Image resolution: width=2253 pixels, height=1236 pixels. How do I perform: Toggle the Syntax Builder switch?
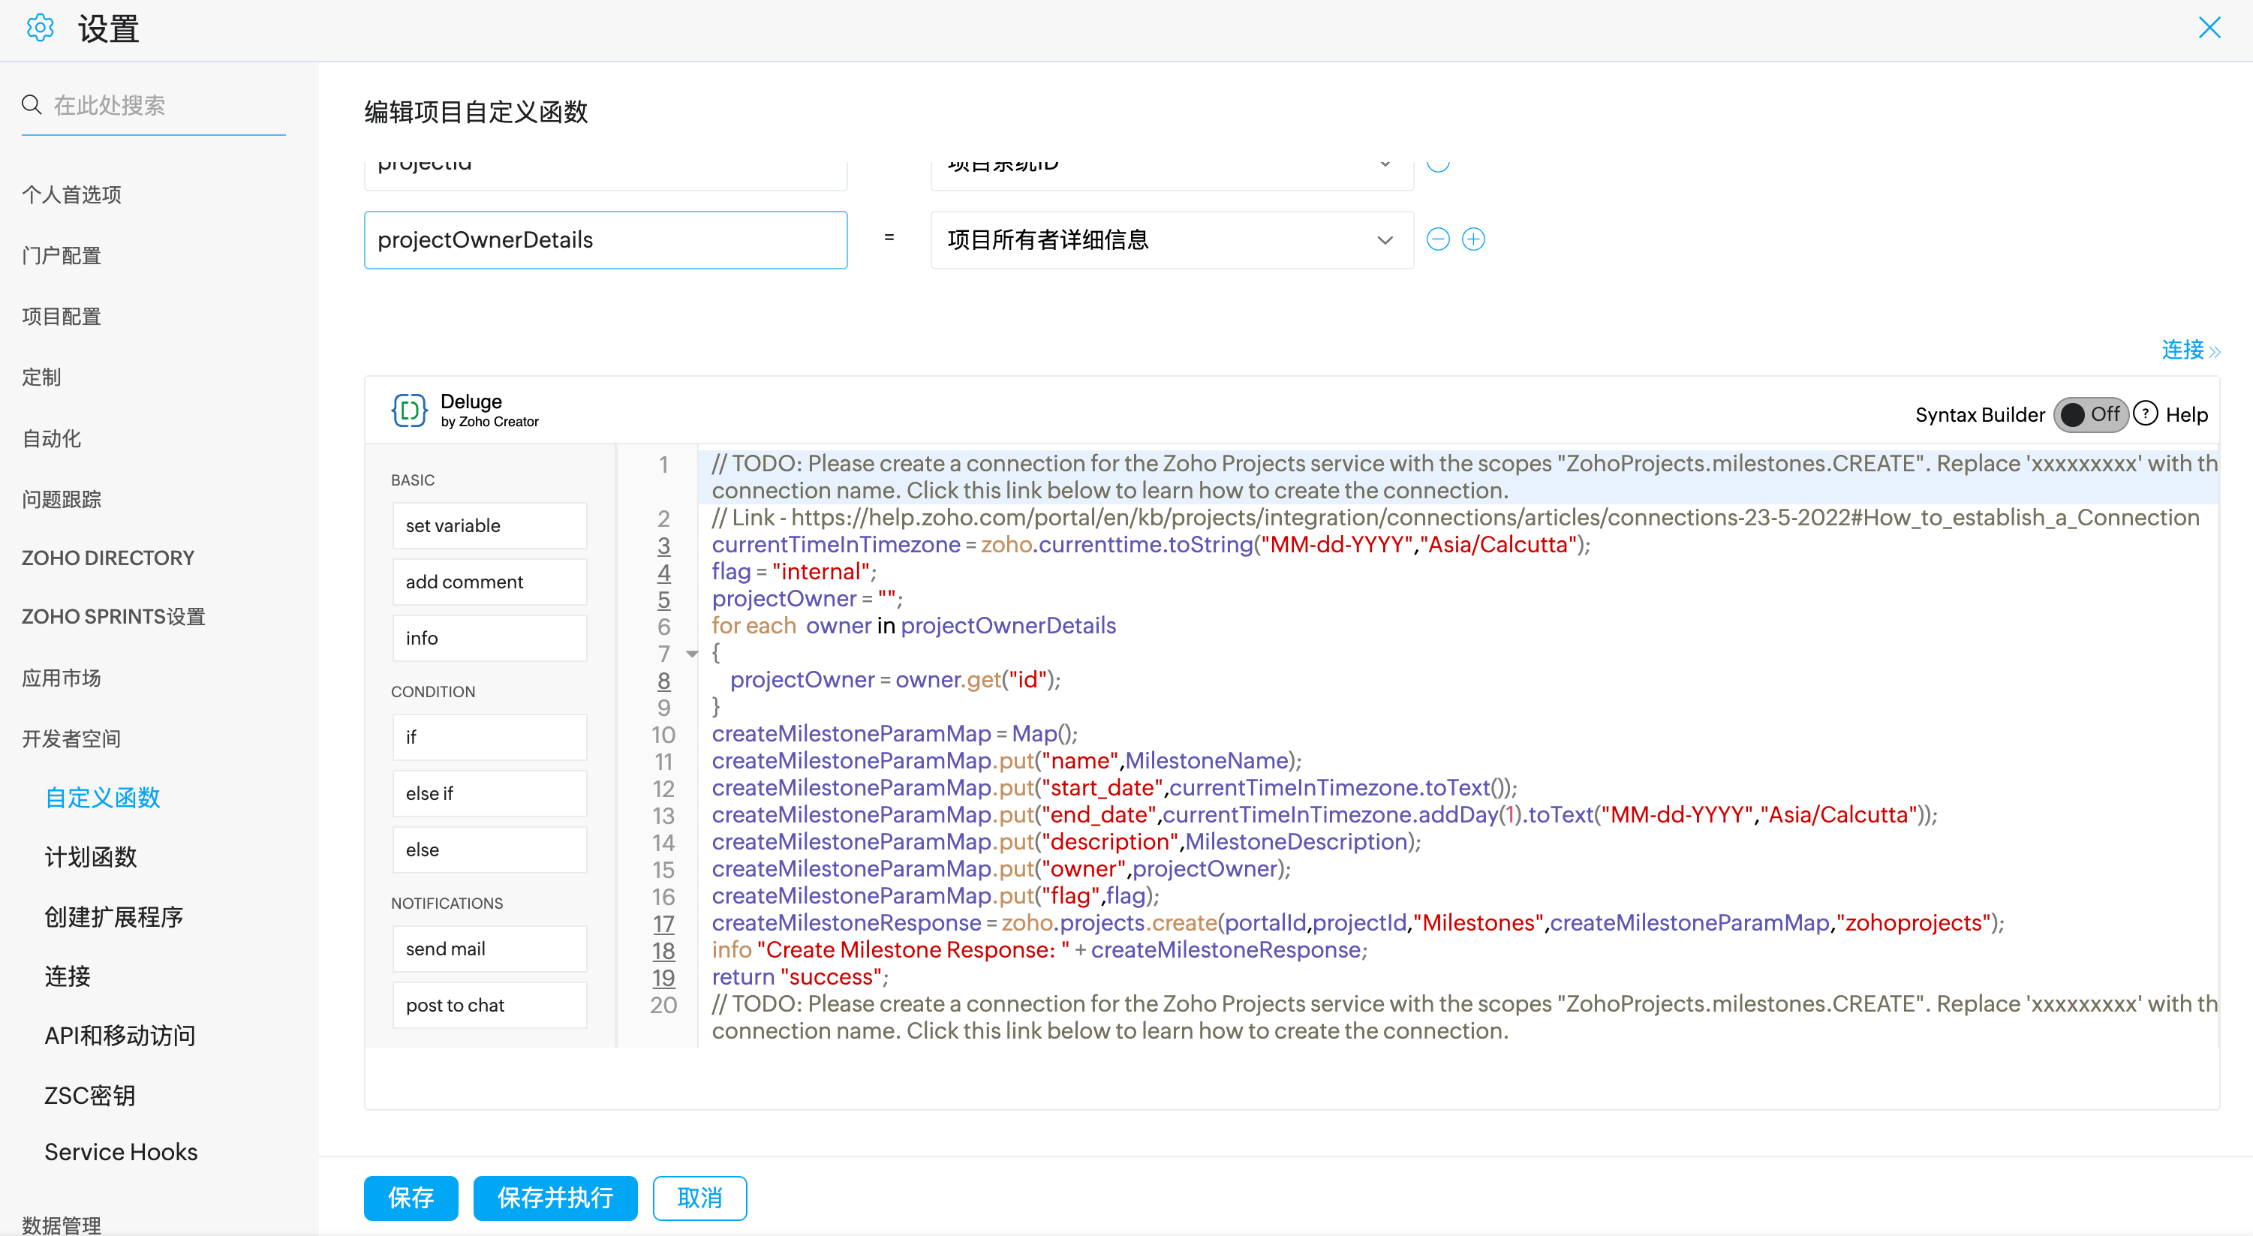point(2090,414)
